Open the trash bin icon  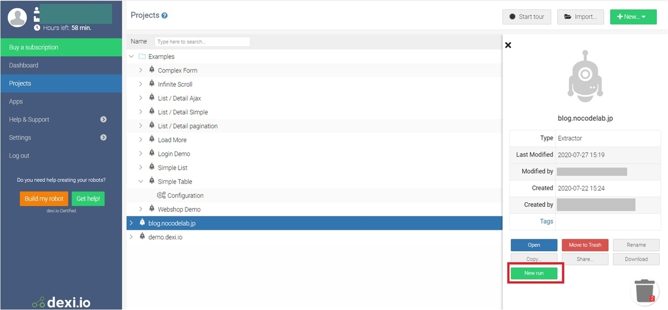[x=645, y=290]
